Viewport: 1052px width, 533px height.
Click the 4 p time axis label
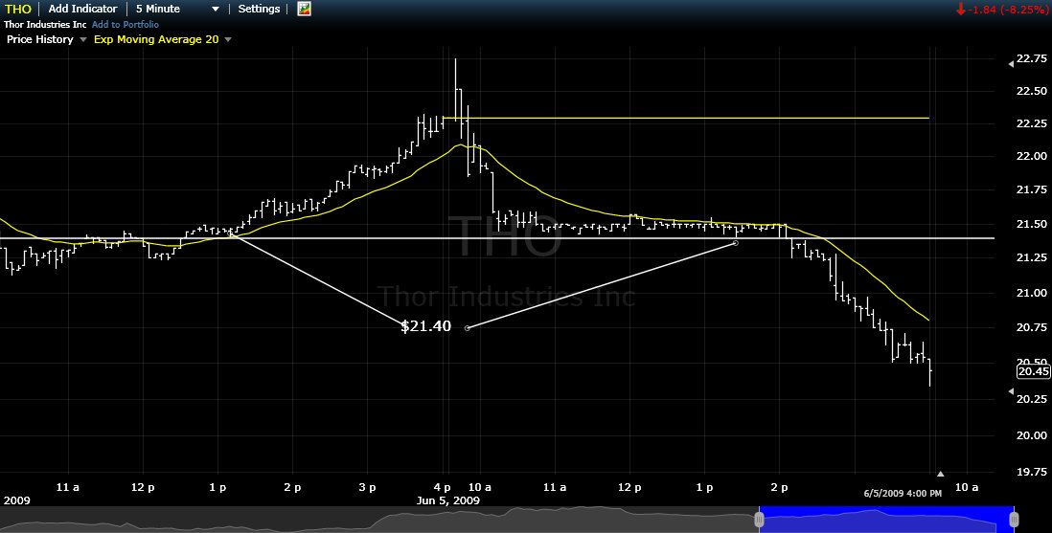442,487
